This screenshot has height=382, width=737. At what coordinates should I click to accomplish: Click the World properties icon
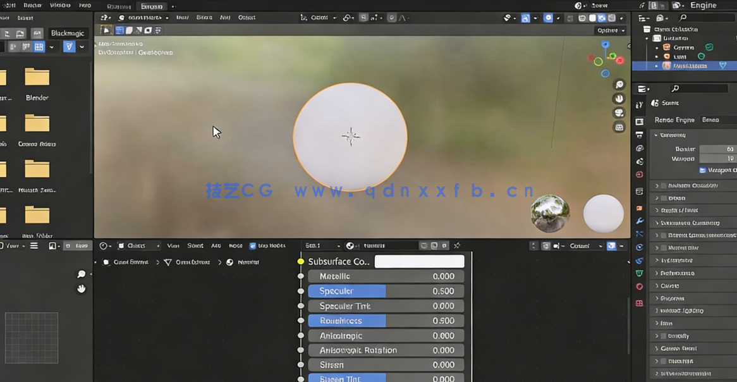pyautogui.click(x=639, y=172)
